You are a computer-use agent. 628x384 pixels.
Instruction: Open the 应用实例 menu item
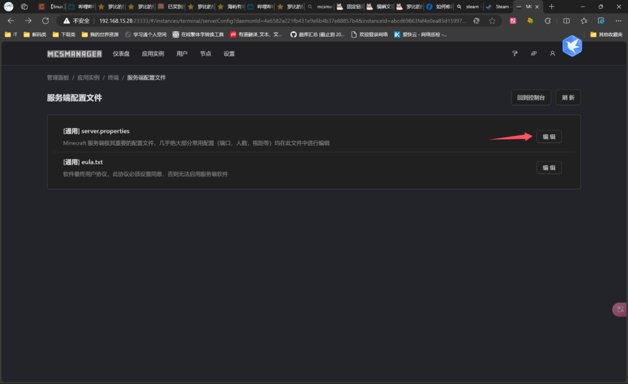153,54
